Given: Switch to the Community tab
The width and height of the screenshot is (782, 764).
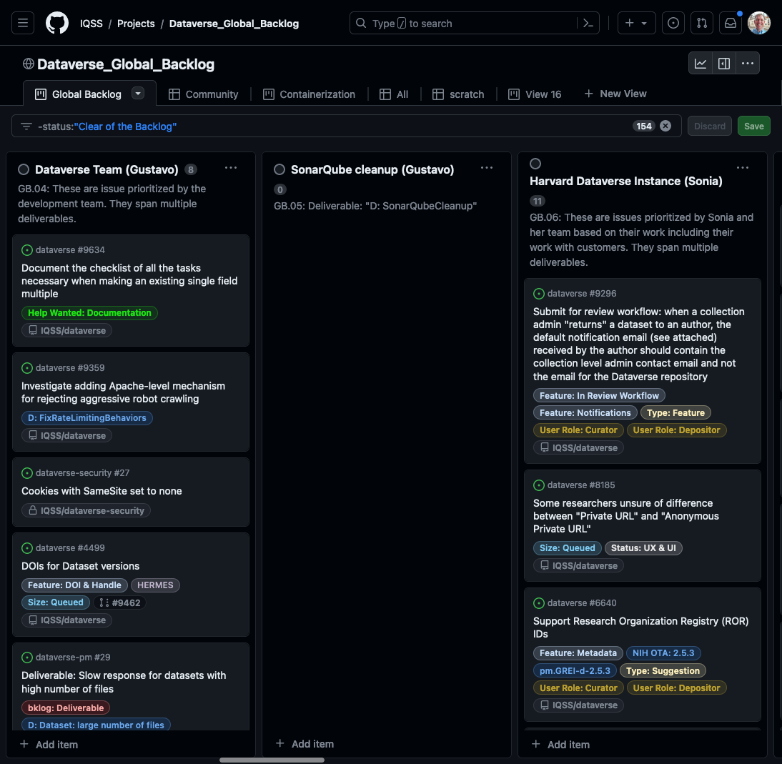Looking at the screenshot, I should (204, 94).
